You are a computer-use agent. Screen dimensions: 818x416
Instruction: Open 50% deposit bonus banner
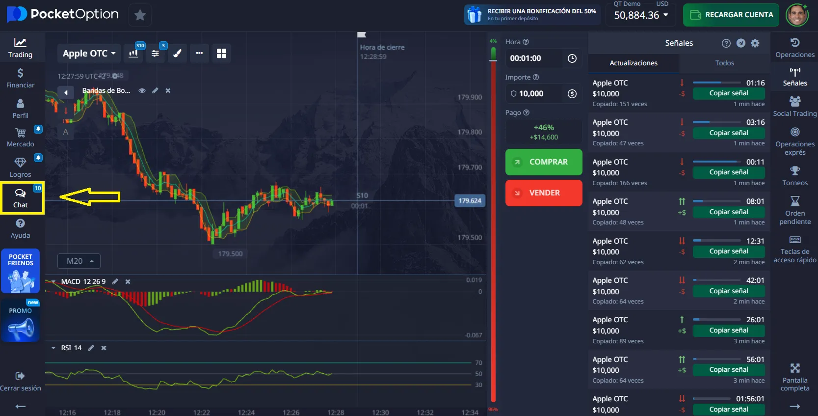click(532, 15)
